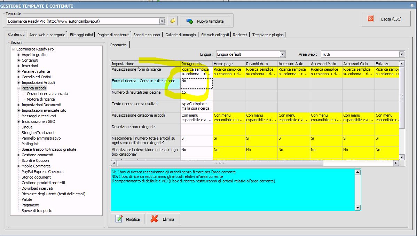The height and width of the screenshot is (236, 417).
Task: Expand the Contenuti tree node
Action: pyautogui.click(x=18, y=61)
